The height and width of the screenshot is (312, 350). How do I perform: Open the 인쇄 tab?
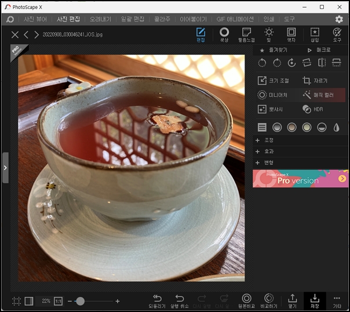coord(268,19)
